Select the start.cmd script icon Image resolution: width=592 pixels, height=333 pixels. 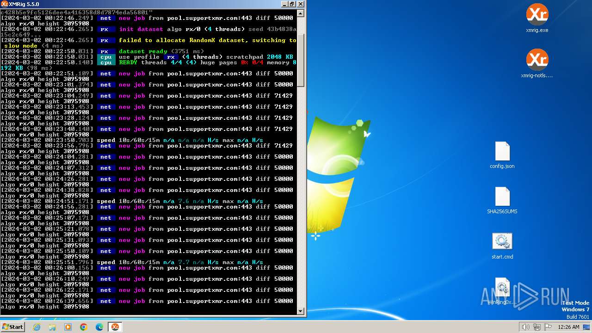[x=502, y=246]
